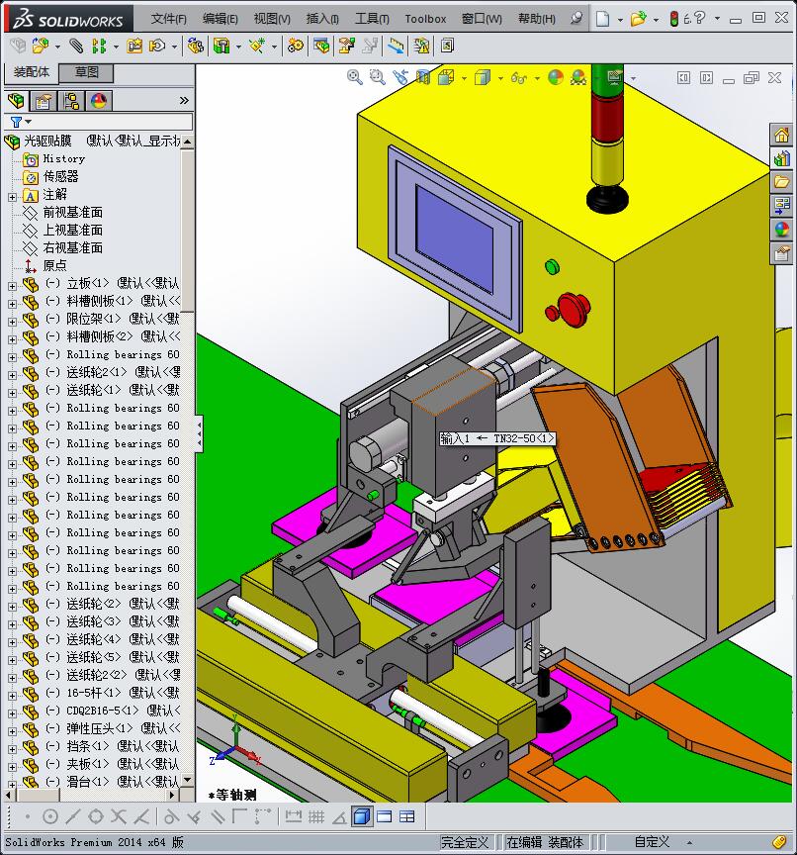Click the Section View icon
Screen dimensions: 797x855
tap(423, 77)
